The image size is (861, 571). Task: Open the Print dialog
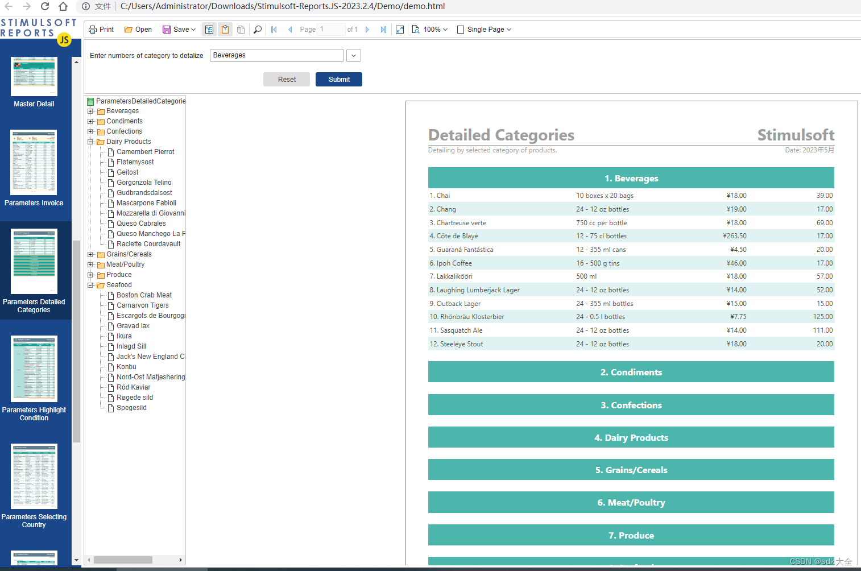101,29
